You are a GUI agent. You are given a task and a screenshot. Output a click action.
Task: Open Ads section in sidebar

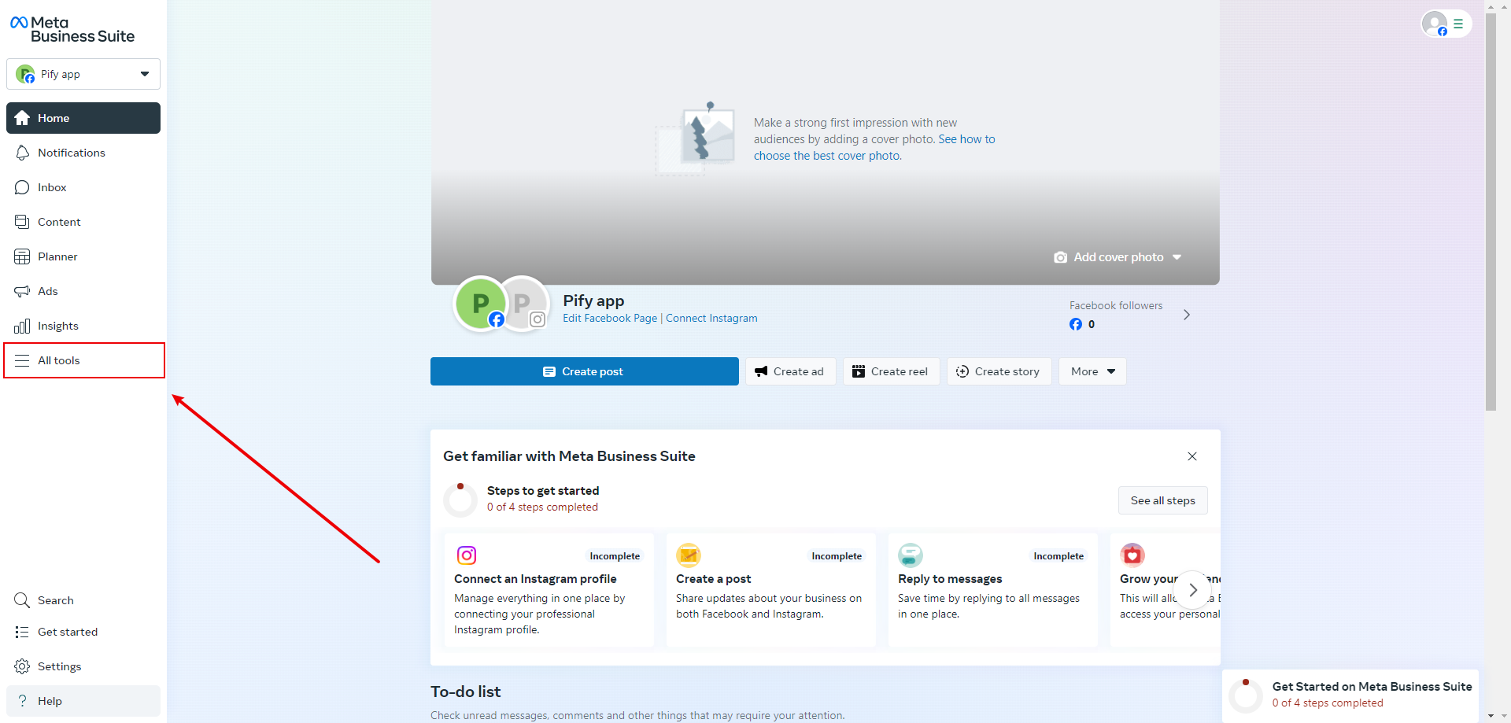tap(83, 291)
